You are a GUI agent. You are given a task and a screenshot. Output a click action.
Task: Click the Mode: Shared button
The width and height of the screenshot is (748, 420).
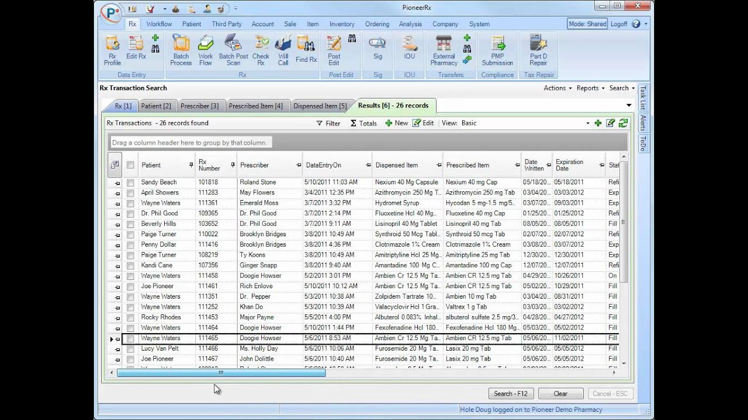pos(587,24)
